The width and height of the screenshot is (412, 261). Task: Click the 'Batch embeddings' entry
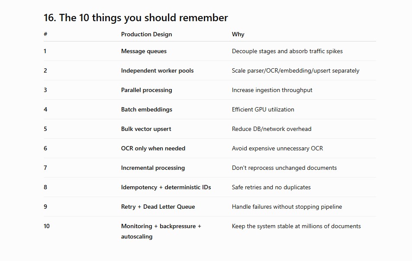(x=147, y=109)
